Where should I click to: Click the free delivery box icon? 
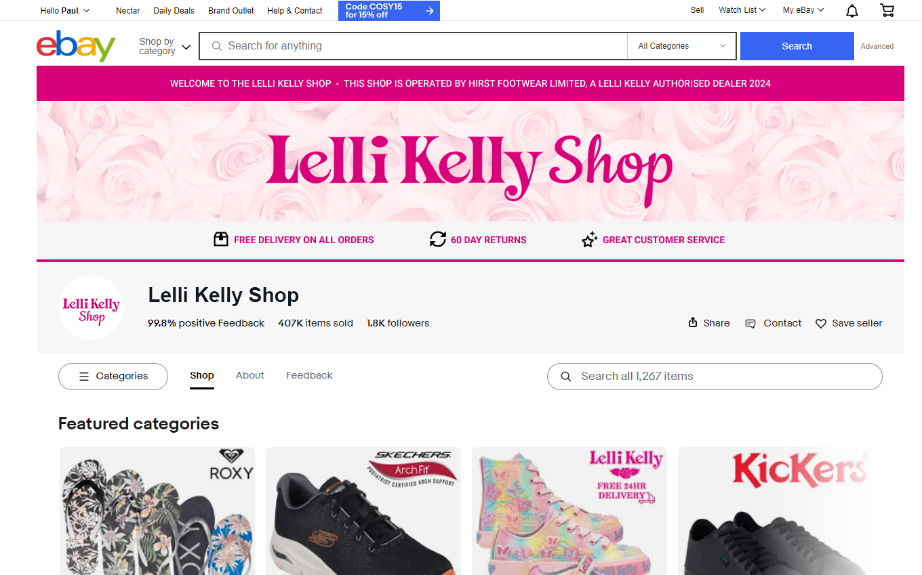point(221,239)
